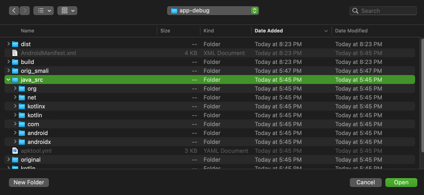Expand the org subfolder
Image resolution: width=424 pixels, height=195 pixels.
click(x=15, y=88)
